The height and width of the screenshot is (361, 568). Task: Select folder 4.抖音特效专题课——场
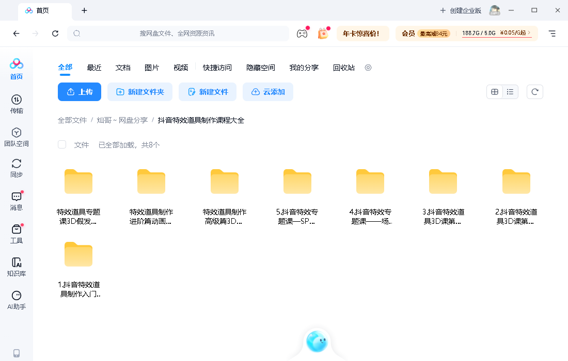[x=370, y=196]
